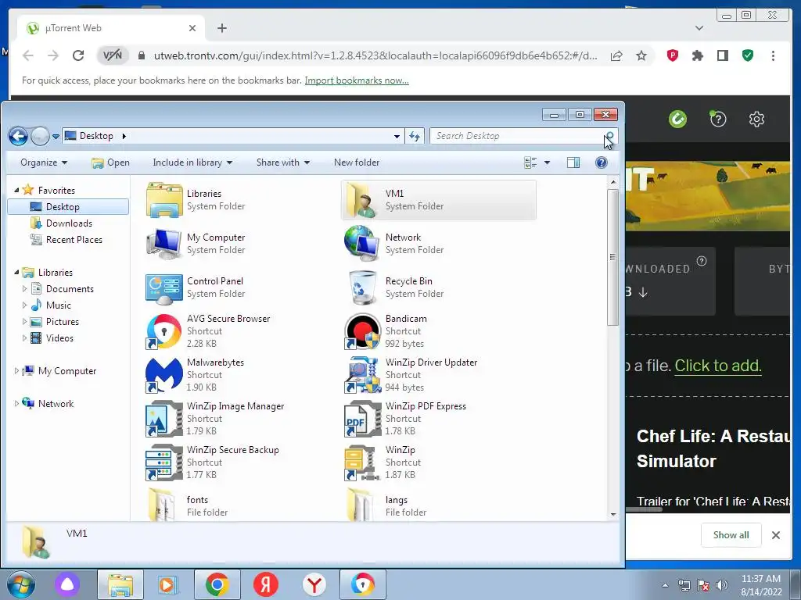801x600 pixels.
Task: Select Downloads in Favorites
Action: (x=69, y=223)
